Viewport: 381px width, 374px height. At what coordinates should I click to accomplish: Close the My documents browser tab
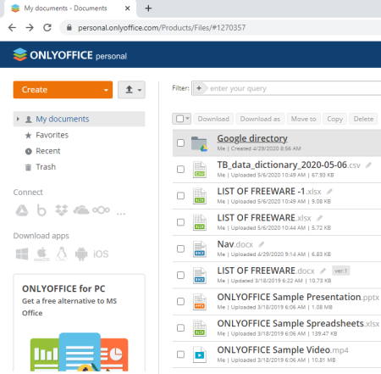[x=128, y=8]
